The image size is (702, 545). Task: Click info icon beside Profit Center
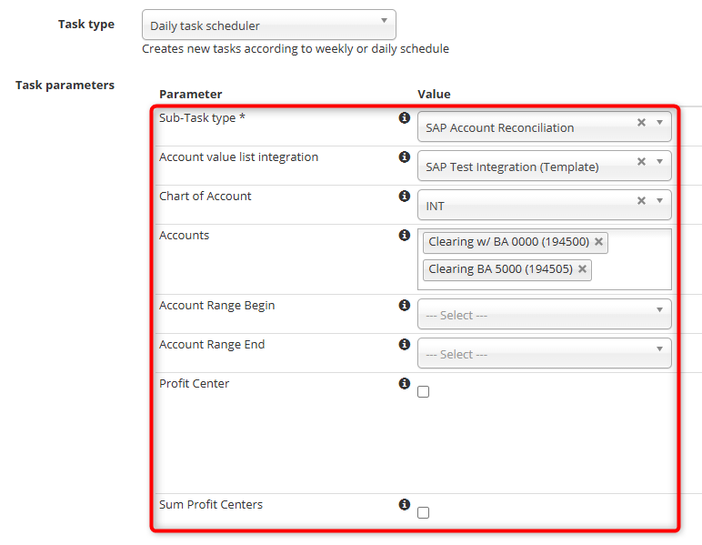point(405,384)
